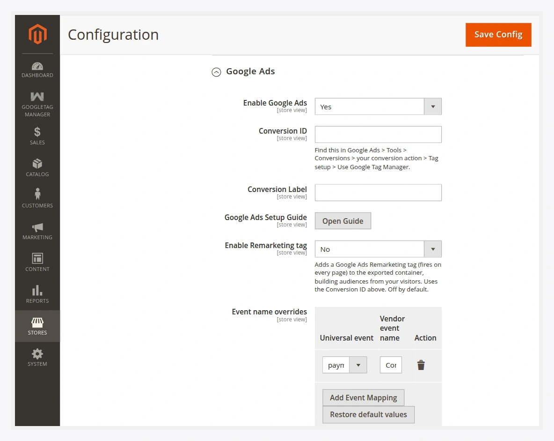
Task: Click the Enable Google Ads field label
Action: coord(275,103)
